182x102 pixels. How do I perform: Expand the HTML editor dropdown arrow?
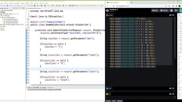pyautogui.click(x=173, y=15)
